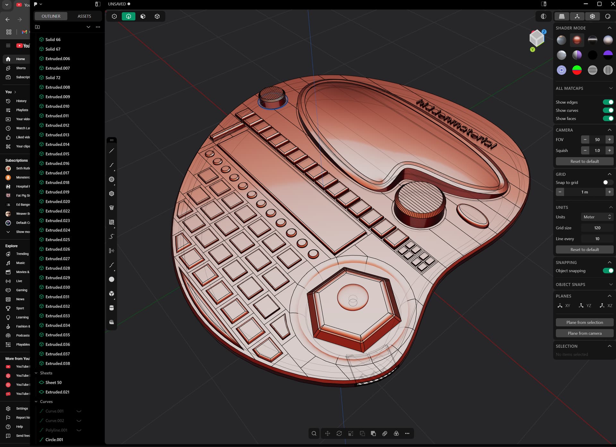The height and width of the screenshot is (447, 616).
Task: Select Extruded.020 in the outliner
Action: (x=58, y=202)
